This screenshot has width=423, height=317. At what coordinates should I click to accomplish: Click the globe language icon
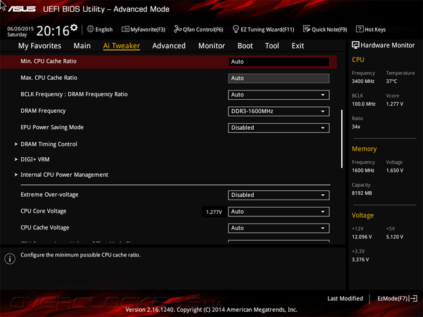coord(90,29)
